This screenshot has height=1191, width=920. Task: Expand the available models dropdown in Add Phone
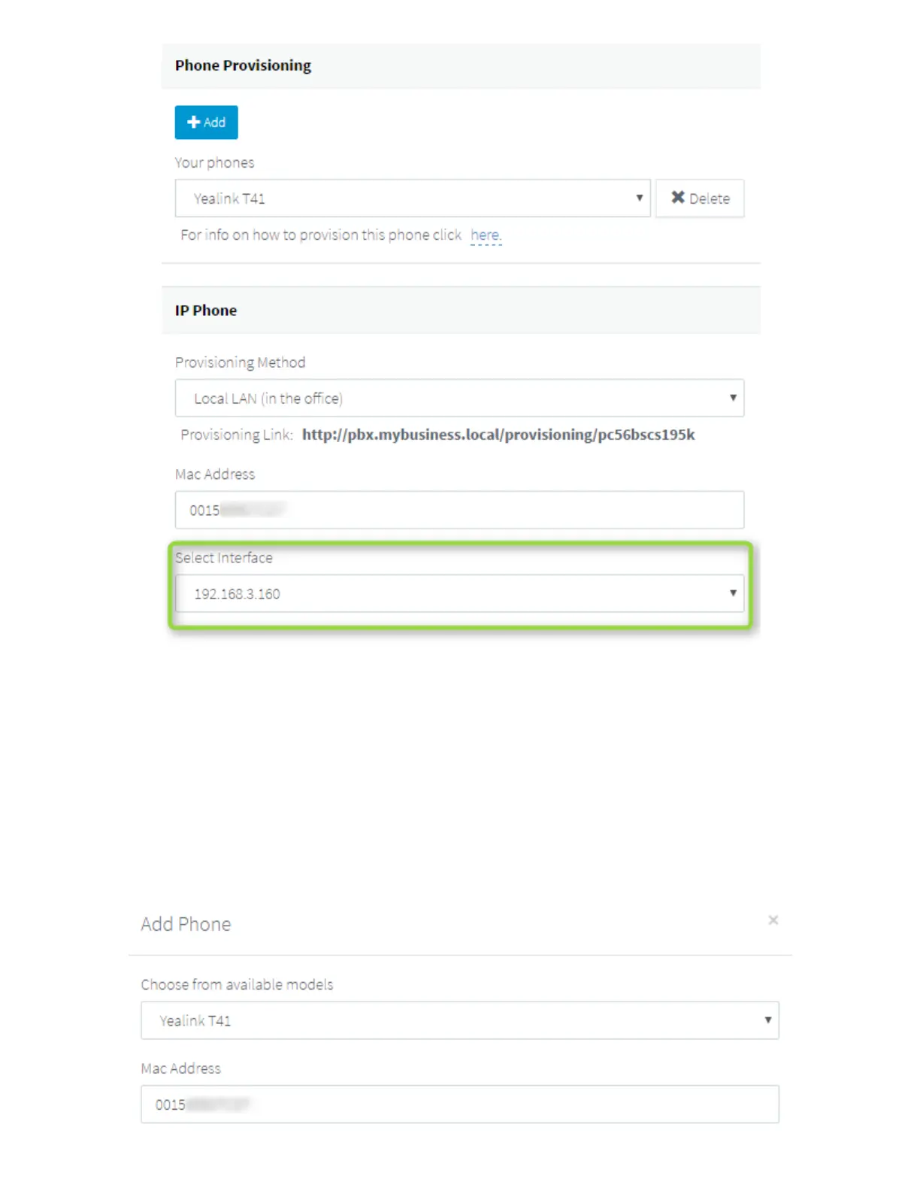tap(459, 1020)
